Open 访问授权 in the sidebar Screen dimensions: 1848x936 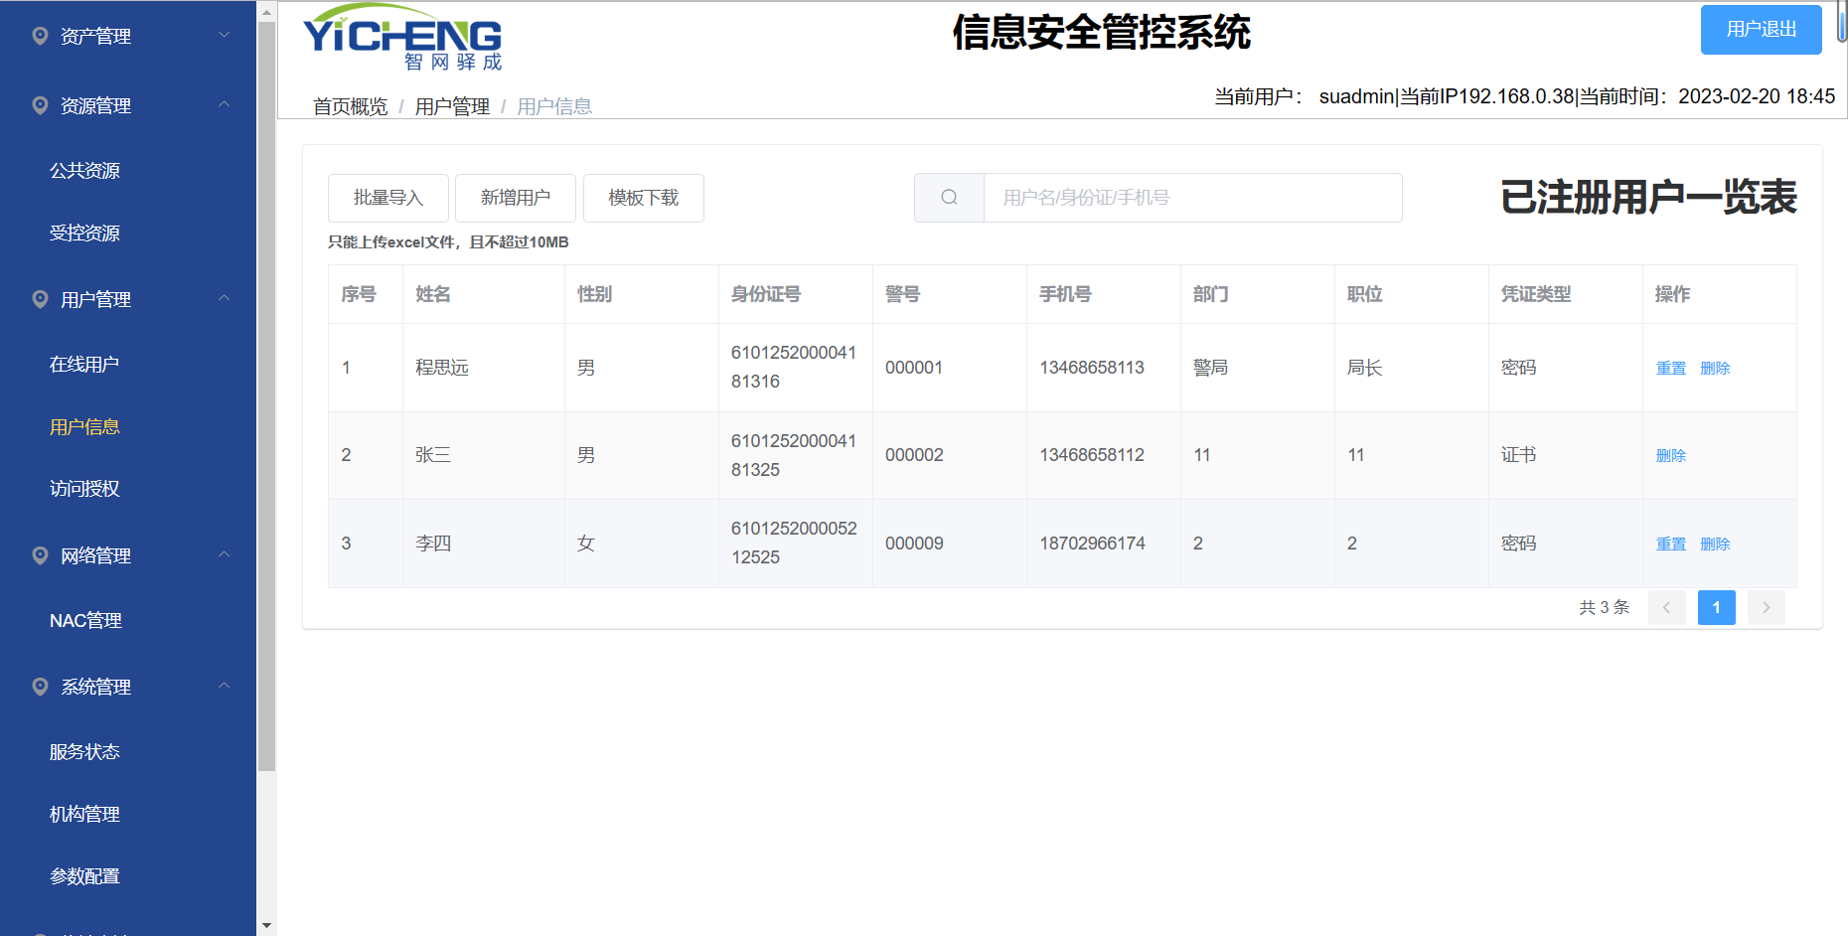[x=84, y=489]
